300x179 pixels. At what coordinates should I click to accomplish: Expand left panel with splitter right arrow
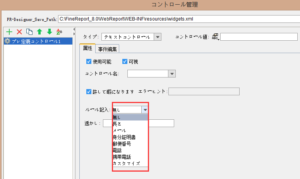74,34
